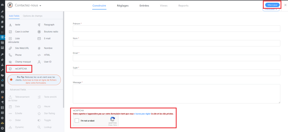Insert a Phone field
288x132 pixels.
[18, 55]
